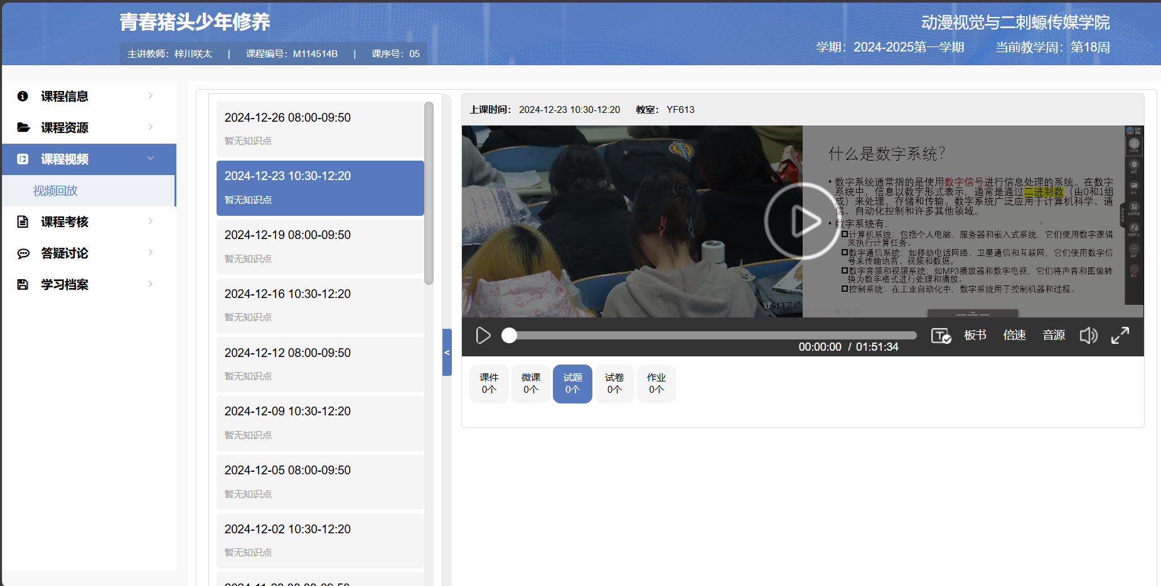Open the 答疑讨论 menu label
The height and width of the screenshot is (586, 1161).
click(65, 253)
